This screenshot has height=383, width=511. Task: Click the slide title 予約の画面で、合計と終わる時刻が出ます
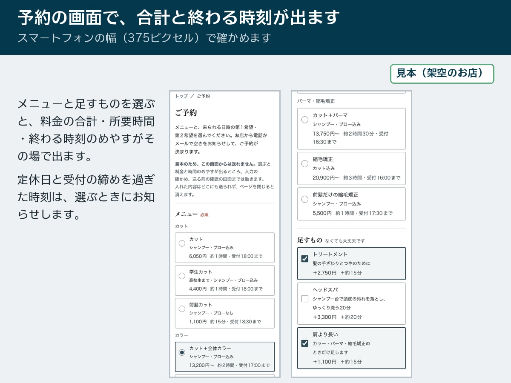tap(179, 18)
